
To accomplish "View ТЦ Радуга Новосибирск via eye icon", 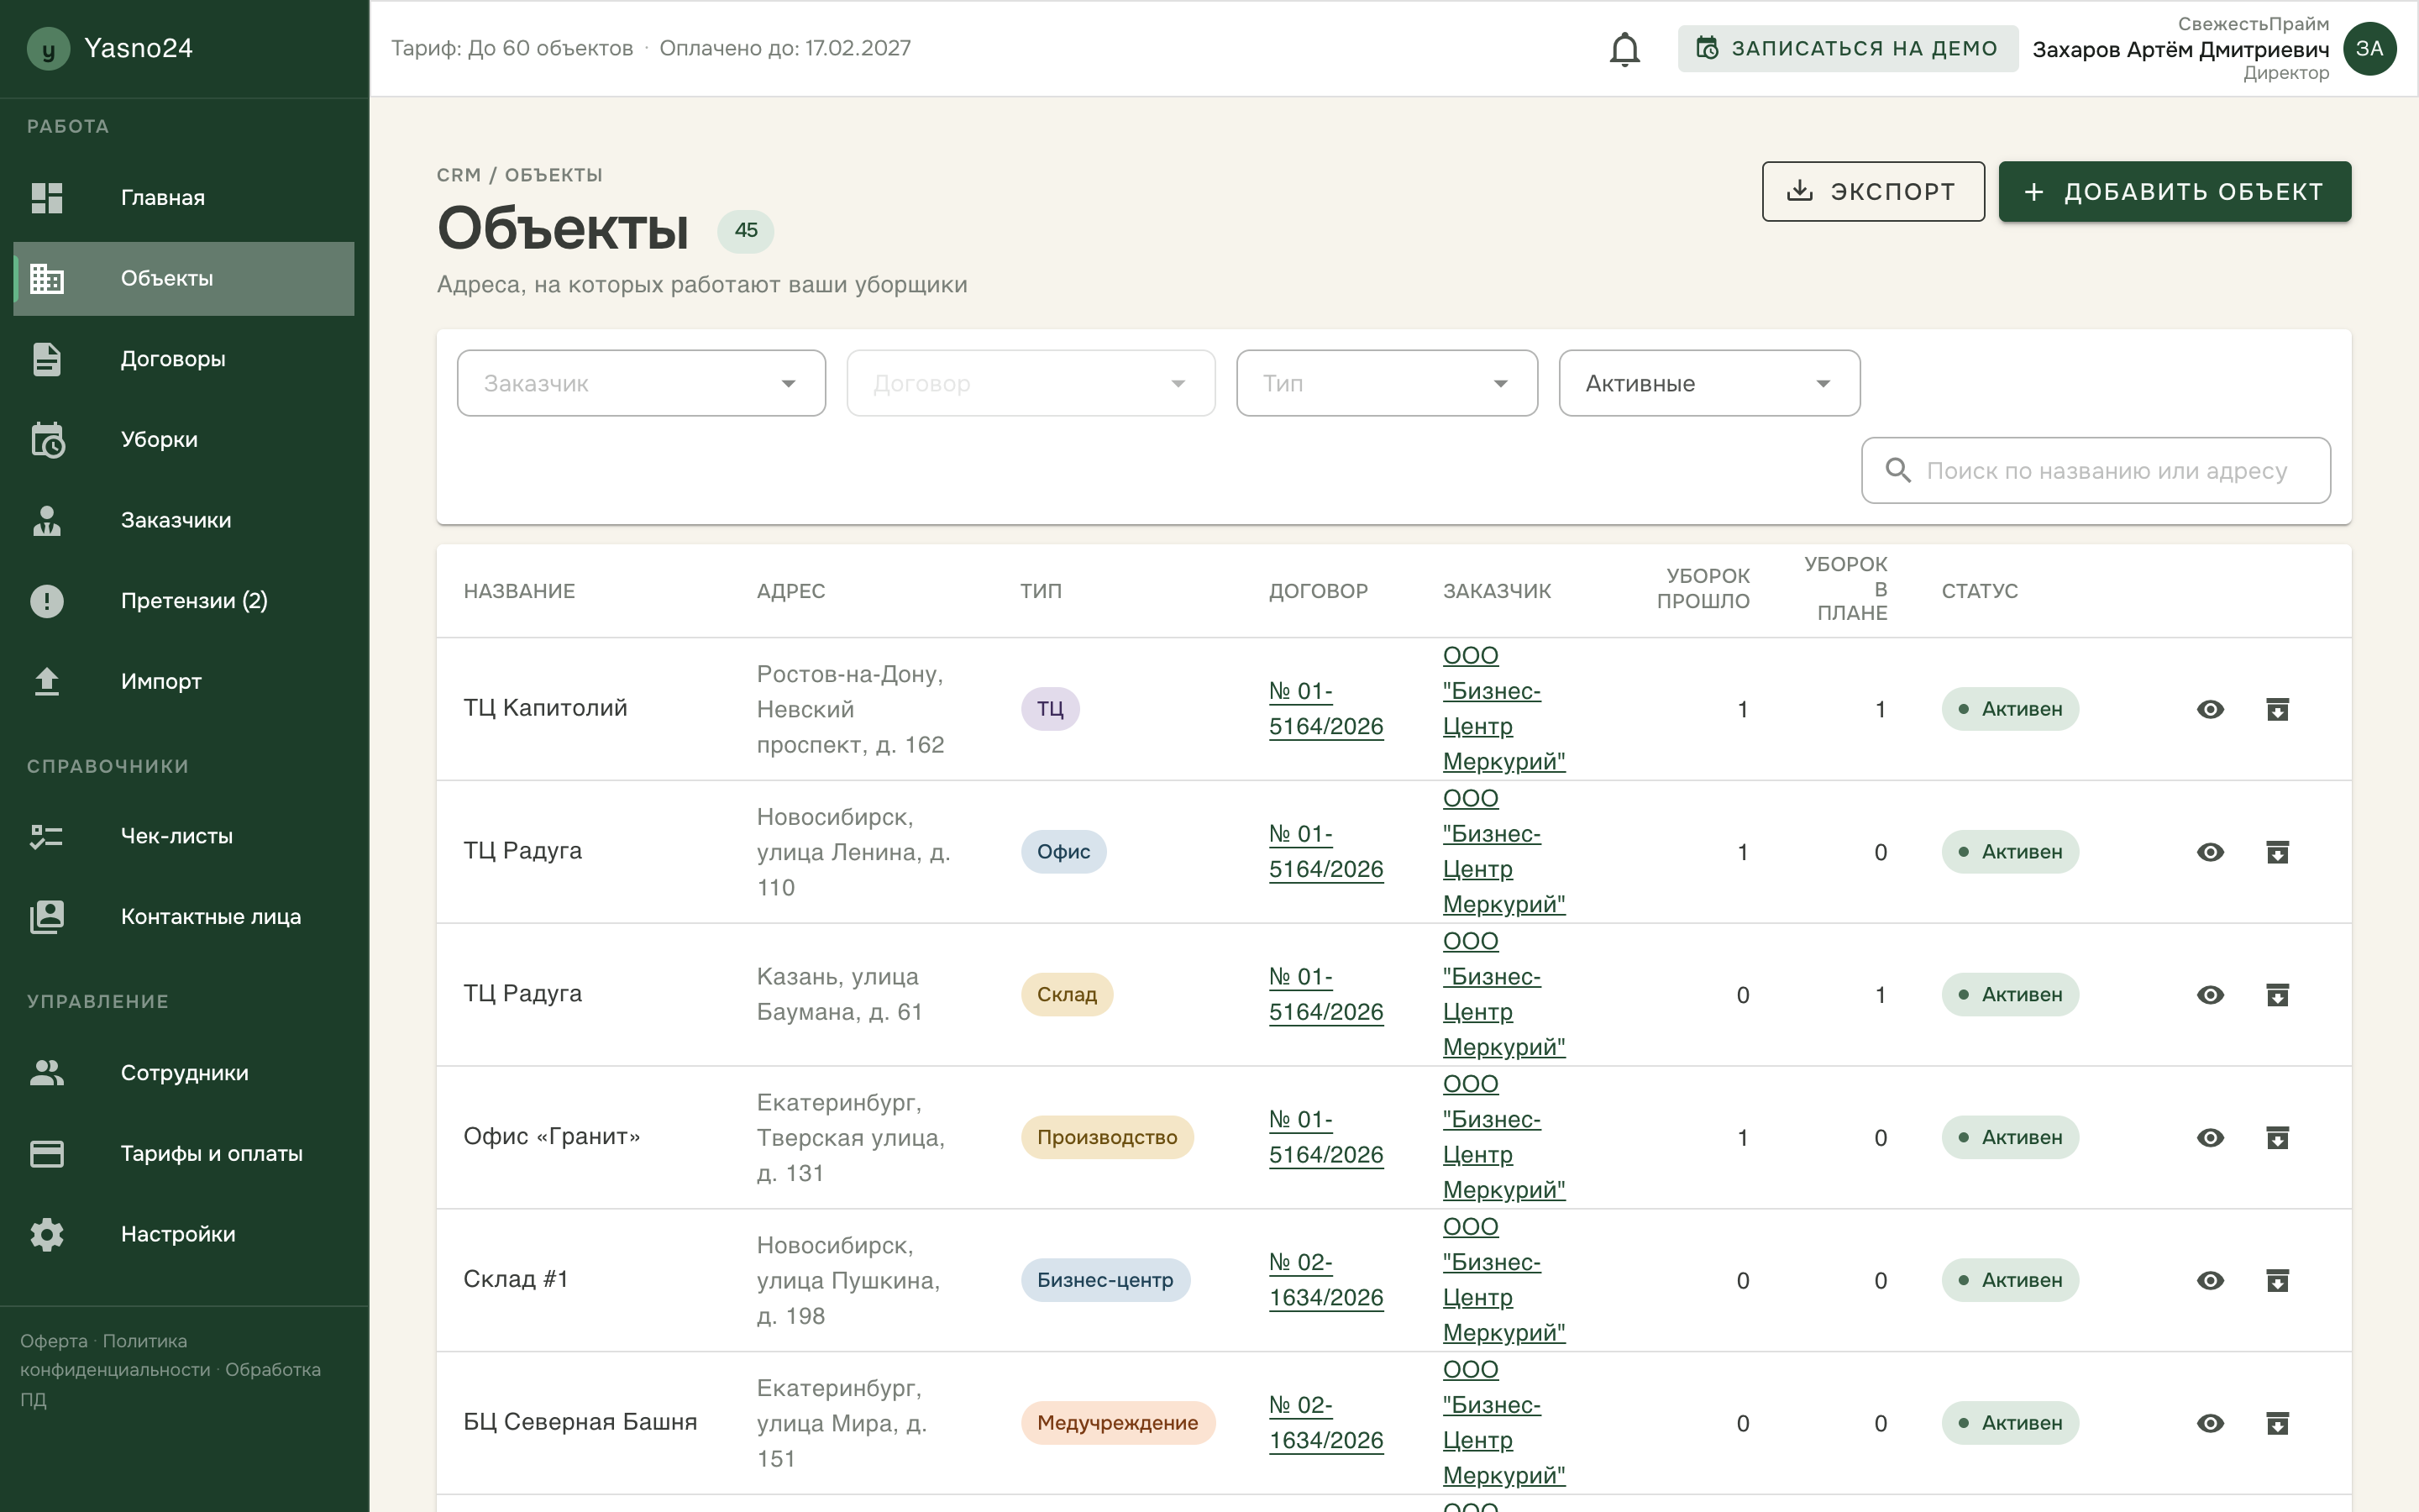I will click(x=2210, y=852).
